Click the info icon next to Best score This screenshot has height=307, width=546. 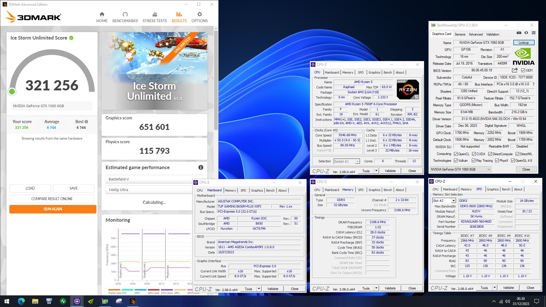point(86,122)
